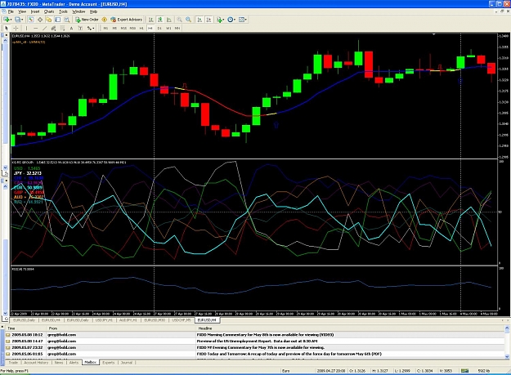Open MetaEditor yellow diamond icon
The image size is (511, 375).
click(x=105, y=20)
